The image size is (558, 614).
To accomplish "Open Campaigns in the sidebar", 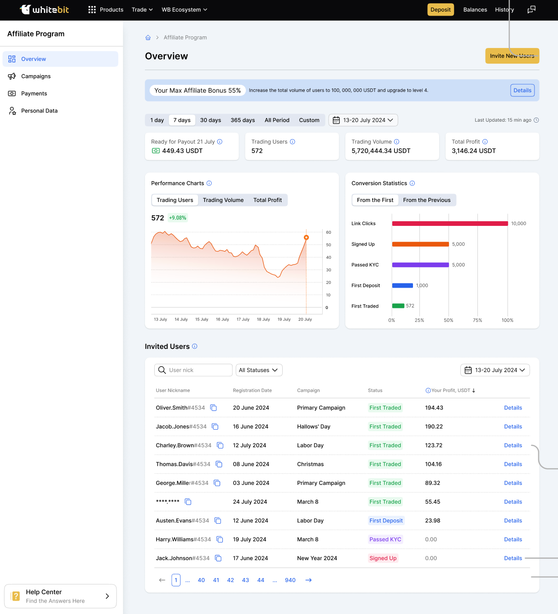I will point(36,77).
